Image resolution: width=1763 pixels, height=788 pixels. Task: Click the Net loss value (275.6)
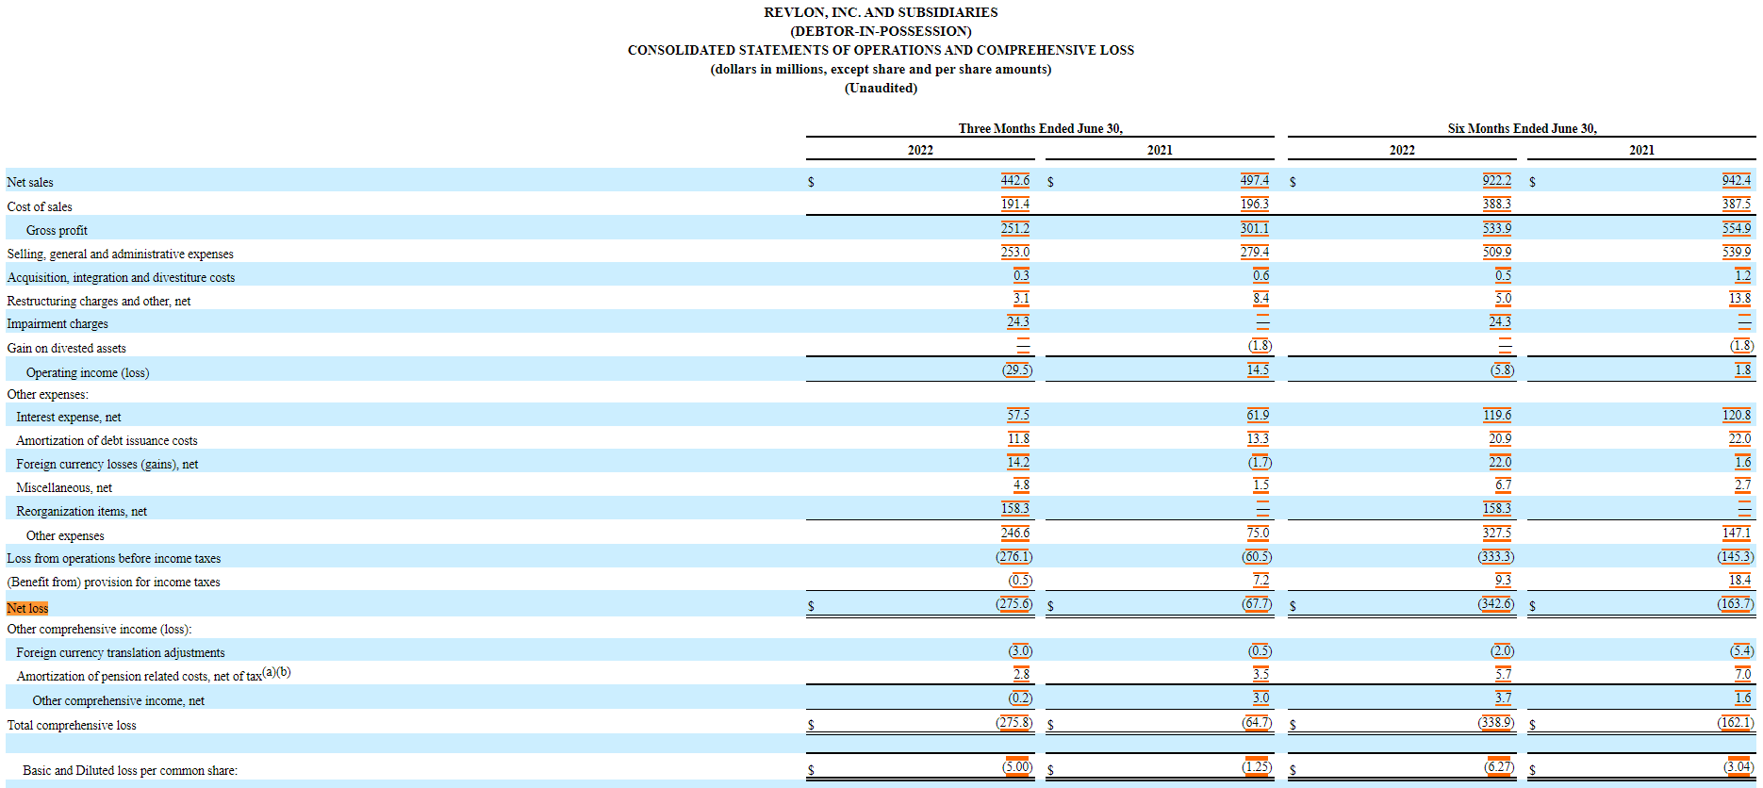coord(1014,603)
